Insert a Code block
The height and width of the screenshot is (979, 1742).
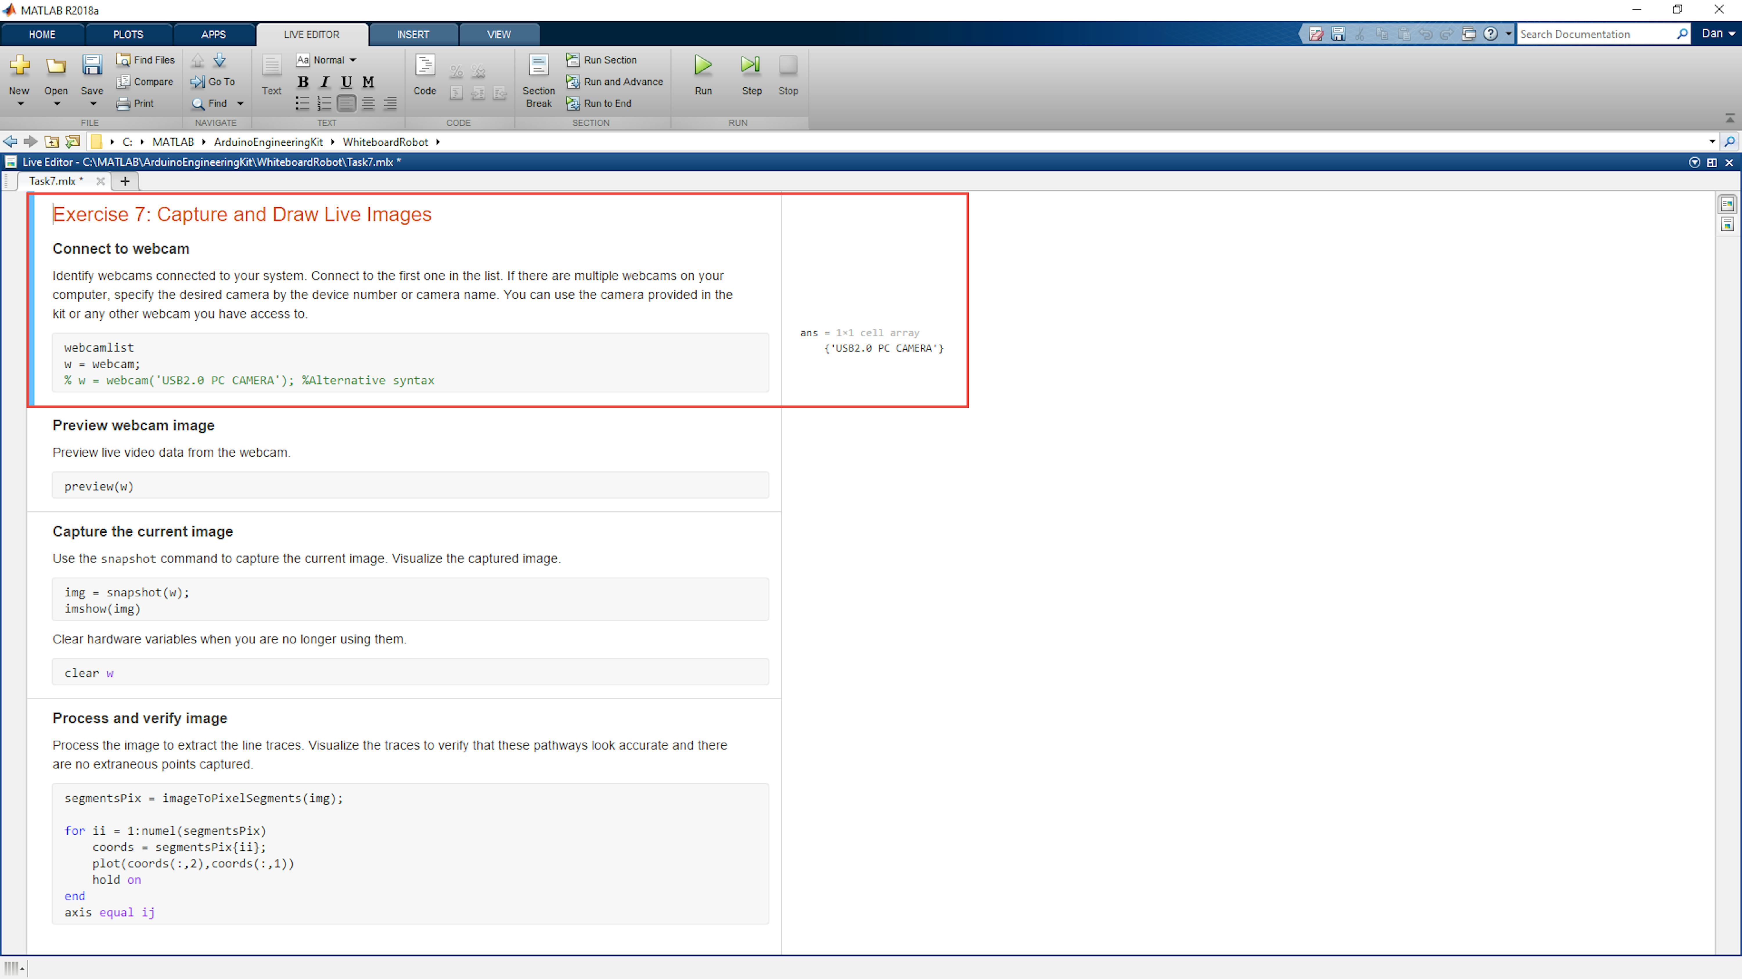[425, 75]
